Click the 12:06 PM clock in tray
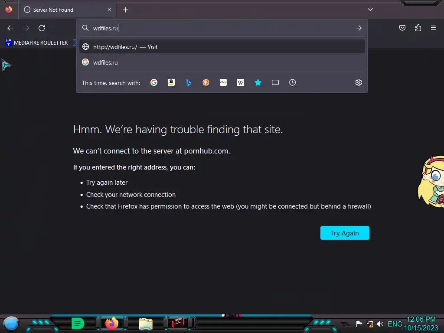 [x=421, y=320]
